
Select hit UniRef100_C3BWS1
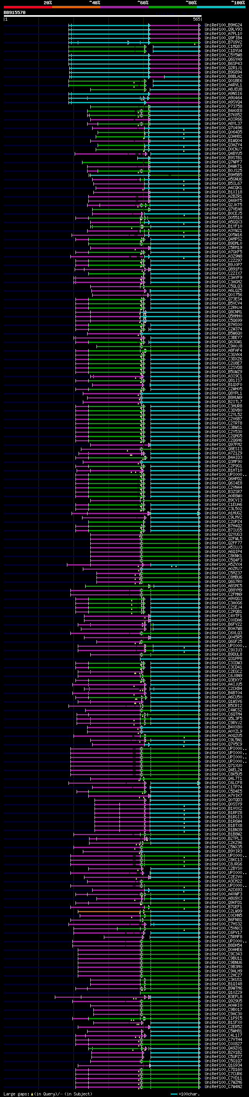(x=223, y=428)
